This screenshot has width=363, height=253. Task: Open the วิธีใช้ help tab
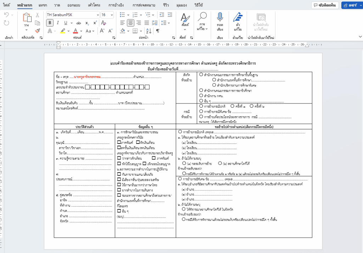(x=199, y=5)
